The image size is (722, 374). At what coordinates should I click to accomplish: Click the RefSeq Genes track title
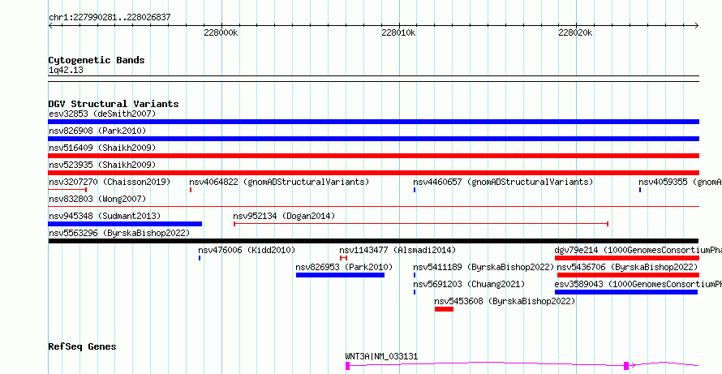[x=82, y=346]
